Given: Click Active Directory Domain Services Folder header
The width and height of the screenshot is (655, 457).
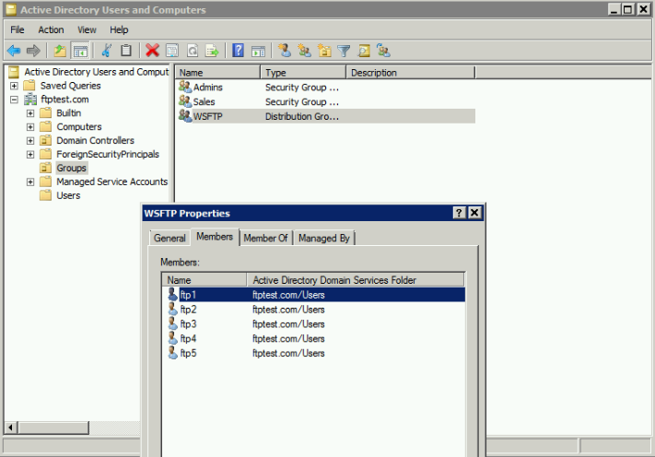Looking at the screenshot, I should [356, 280].
